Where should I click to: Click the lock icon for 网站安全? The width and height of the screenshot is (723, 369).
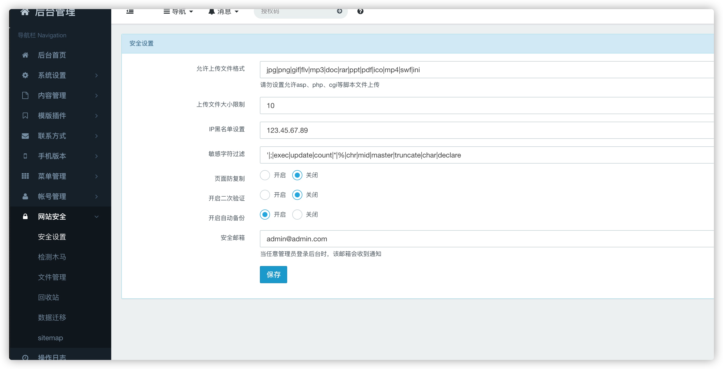pos(25,216)
